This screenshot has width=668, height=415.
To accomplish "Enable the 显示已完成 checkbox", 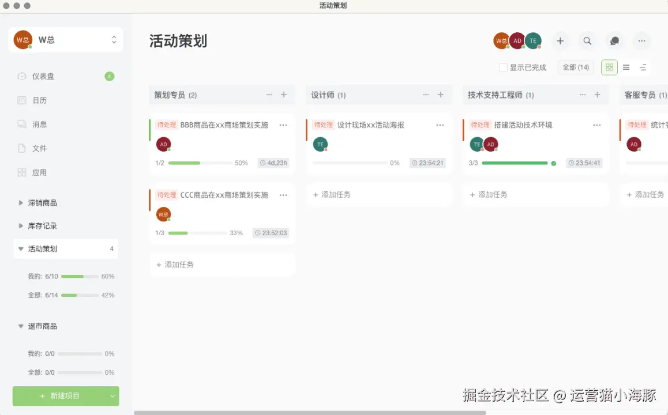I will 503,67.
